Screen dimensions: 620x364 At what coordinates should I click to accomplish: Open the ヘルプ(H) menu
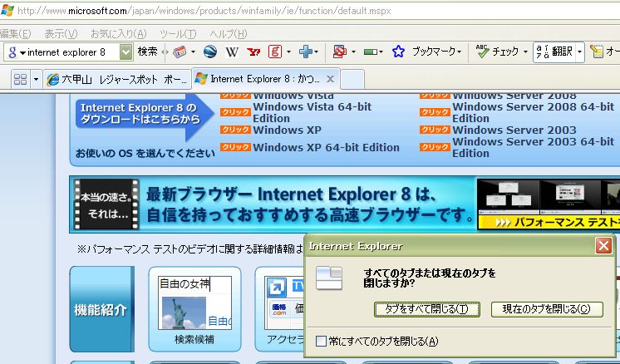(229, 34)
